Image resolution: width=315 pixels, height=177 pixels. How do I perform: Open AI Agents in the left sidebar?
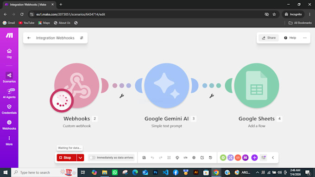[x=9, y=94]
